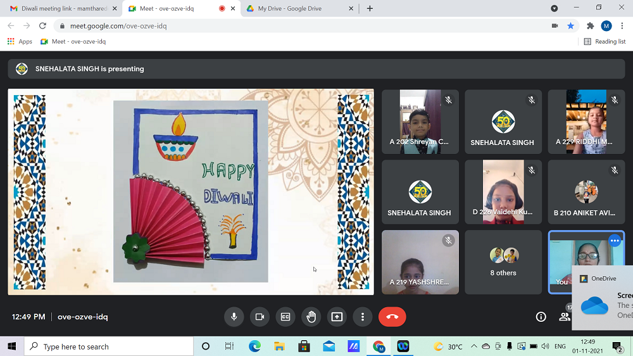633x356 pixels.
Task: Turn off the camera
Action: pyautogui.click(x=260, y=317)
